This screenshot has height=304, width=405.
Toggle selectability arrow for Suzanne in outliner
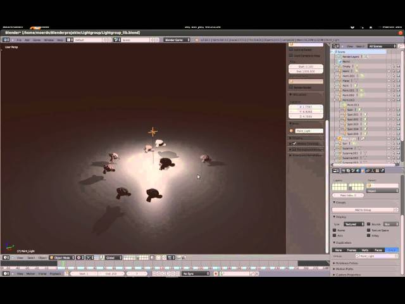[x=394, y=148]
